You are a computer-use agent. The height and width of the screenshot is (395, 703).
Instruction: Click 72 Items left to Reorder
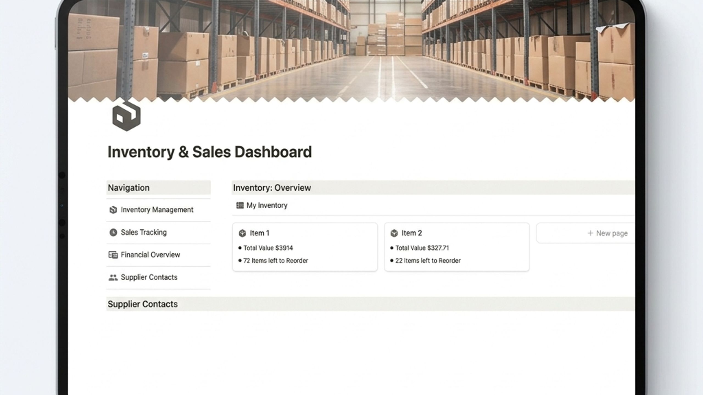(276, 261)
